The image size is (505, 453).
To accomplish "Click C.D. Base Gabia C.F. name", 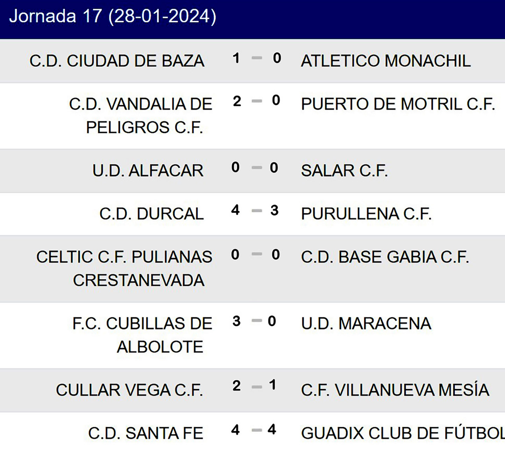I will point(385,257).
